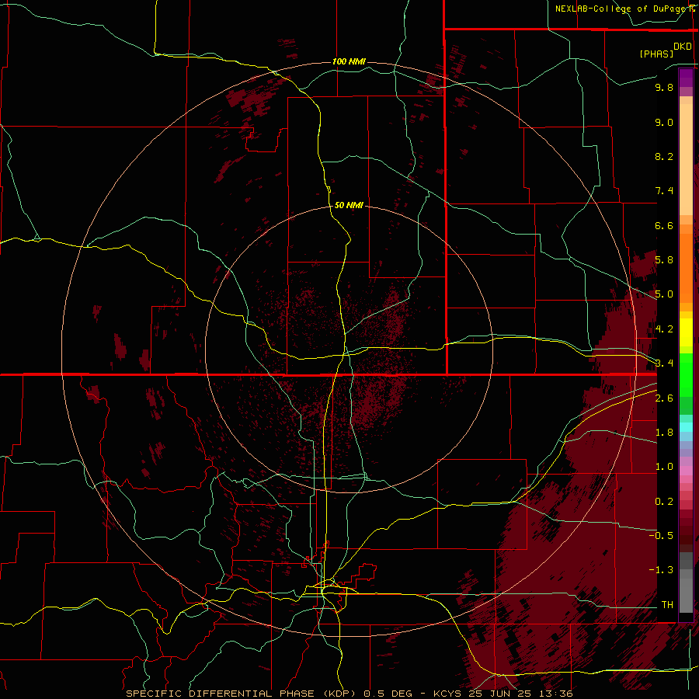
Task: Select the 2.6 scale label
Action: click(664, 398)
